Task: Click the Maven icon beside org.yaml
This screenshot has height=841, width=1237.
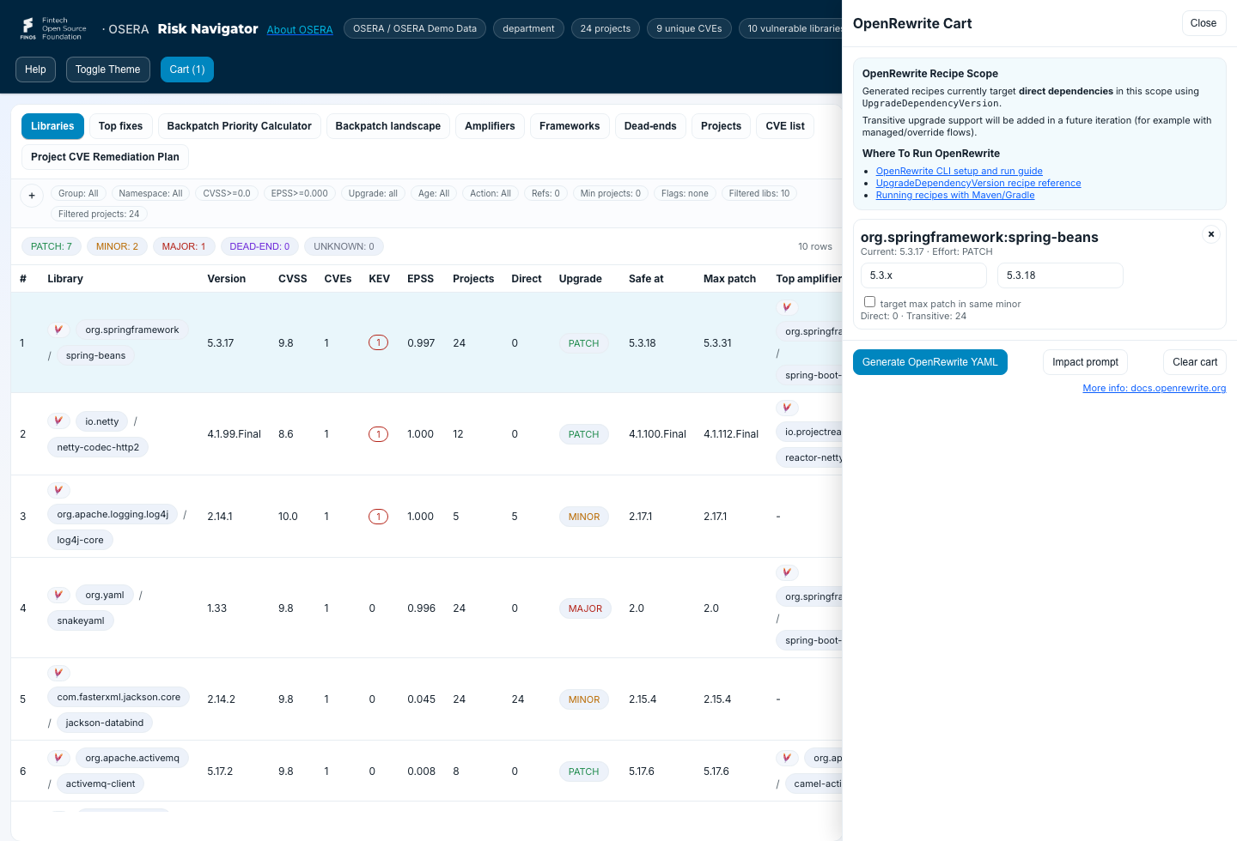Action: pos(58,595)
